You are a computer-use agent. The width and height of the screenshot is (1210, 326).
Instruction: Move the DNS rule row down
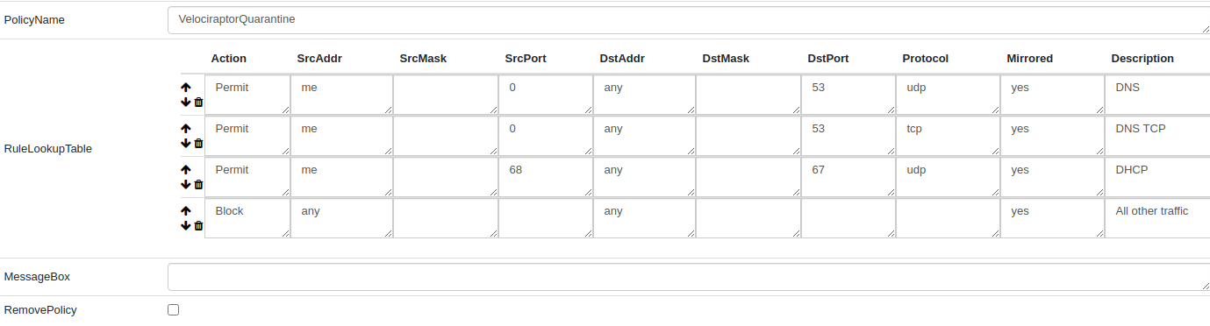(186, 102)
